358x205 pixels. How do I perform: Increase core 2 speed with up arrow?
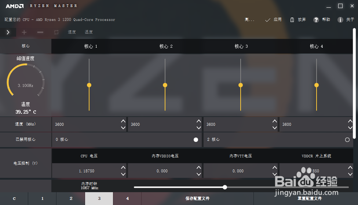pyautogui.click(x=199, y=121)
